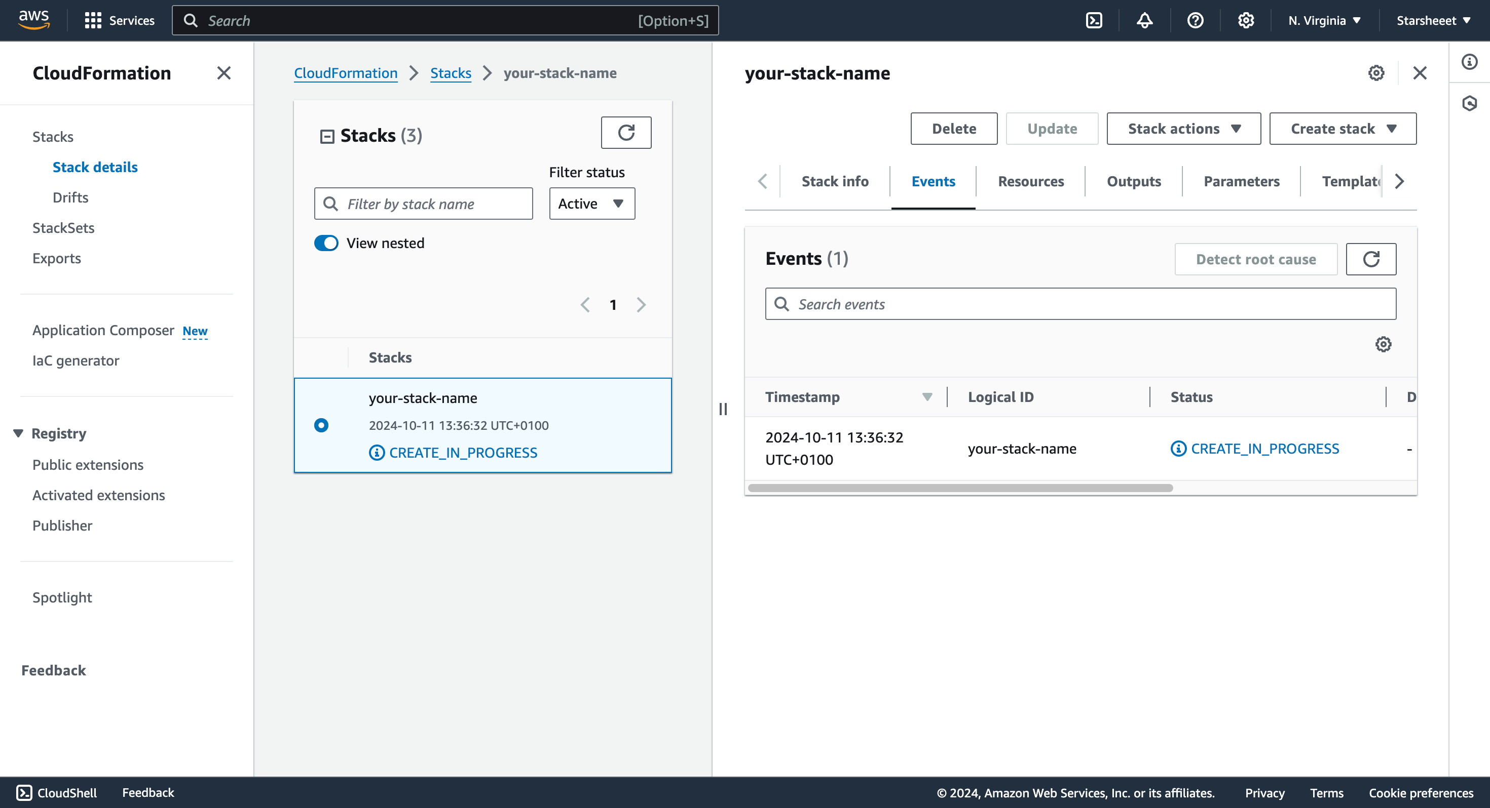Open the Filter status Active dropdown
The image size is (1490, 808).
pyautogui.click(x=592, y=204)
